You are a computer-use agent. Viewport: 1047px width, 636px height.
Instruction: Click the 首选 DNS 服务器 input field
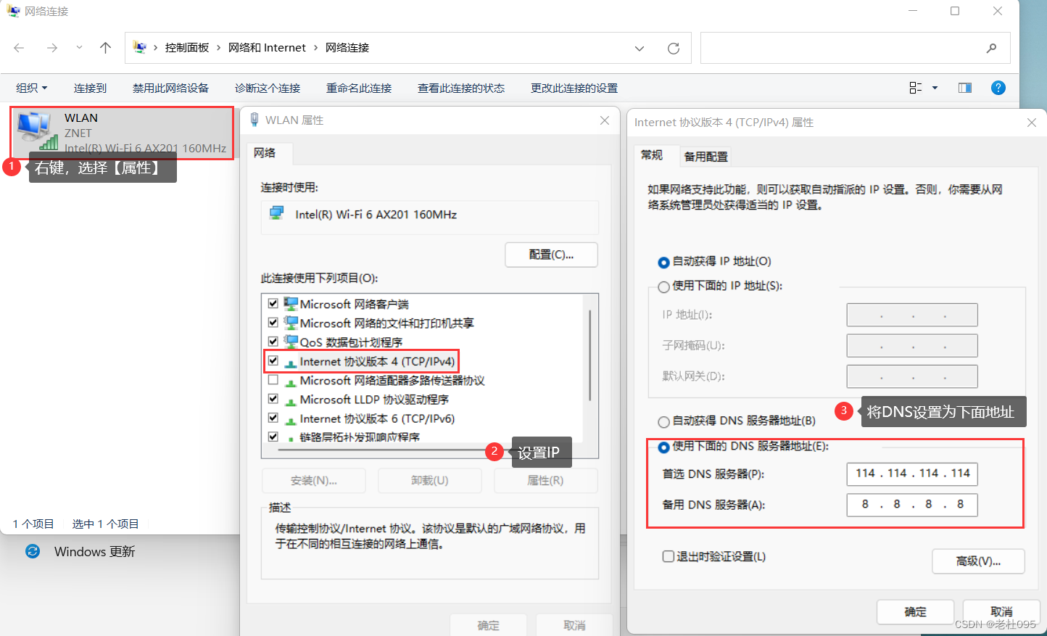pyautogui.click(x=912, y=474)
